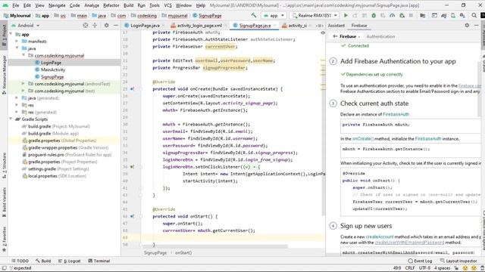Collapse the app module tree node
485x272 pixels.
pyautogui.click(x=11, y=34)
